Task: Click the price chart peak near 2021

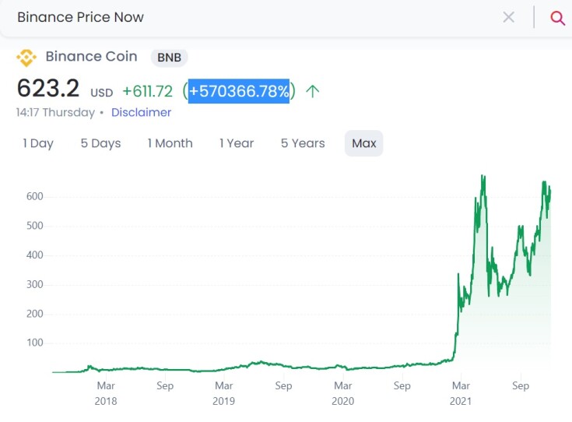Action: point(483,176)
